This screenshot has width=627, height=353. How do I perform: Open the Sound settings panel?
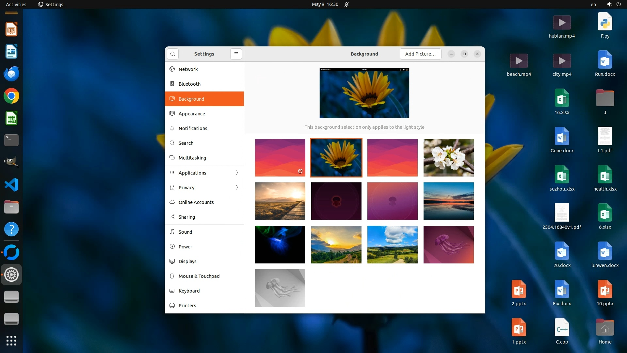185,232
